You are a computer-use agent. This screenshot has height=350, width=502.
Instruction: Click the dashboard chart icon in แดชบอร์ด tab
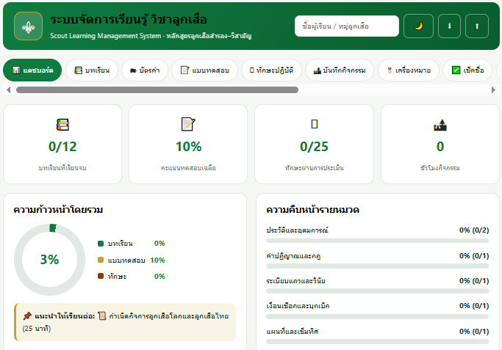pyautogui.click(x=16, y=70)
